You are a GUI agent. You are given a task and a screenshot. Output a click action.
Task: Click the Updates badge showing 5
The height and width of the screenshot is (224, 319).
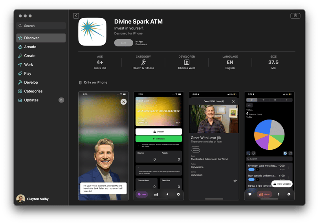[x=61, y=100]
